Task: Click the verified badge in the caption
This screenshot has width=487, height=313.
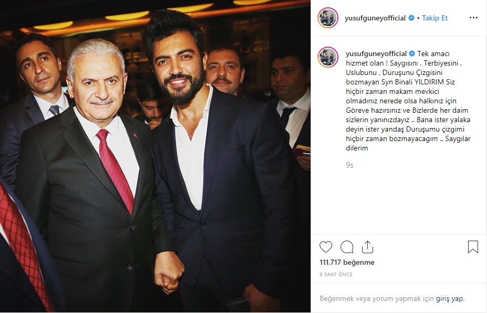Action: [412, 53]
